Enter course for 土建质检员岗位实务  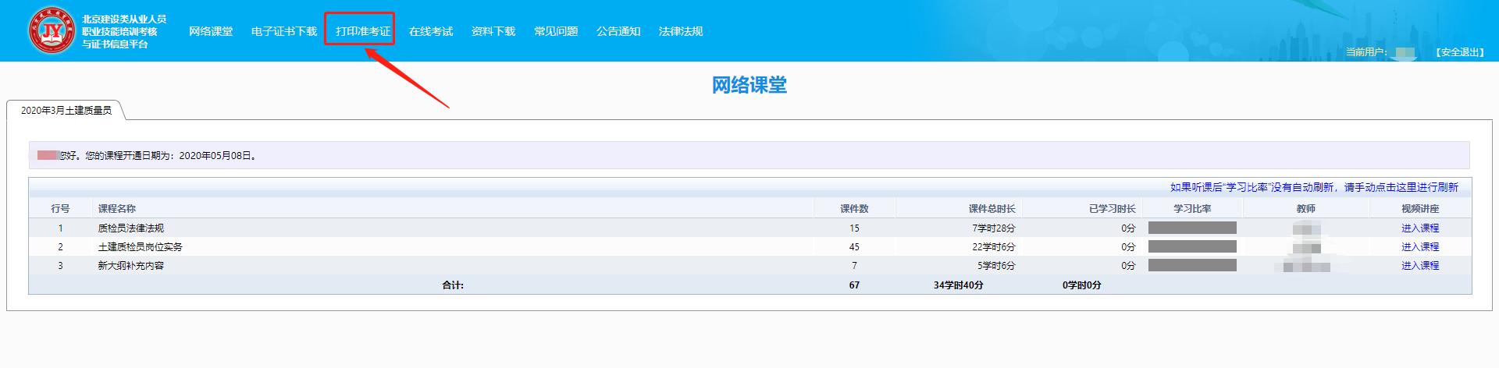pyautogui.click(x=1419, y=247)
